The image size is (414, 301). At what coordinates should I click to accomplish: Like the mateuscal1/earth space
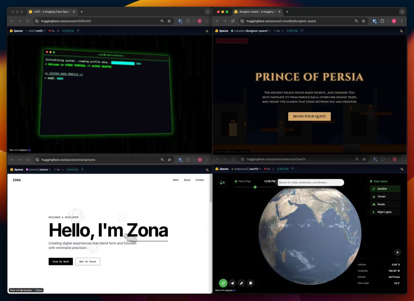tap(267, 169)
